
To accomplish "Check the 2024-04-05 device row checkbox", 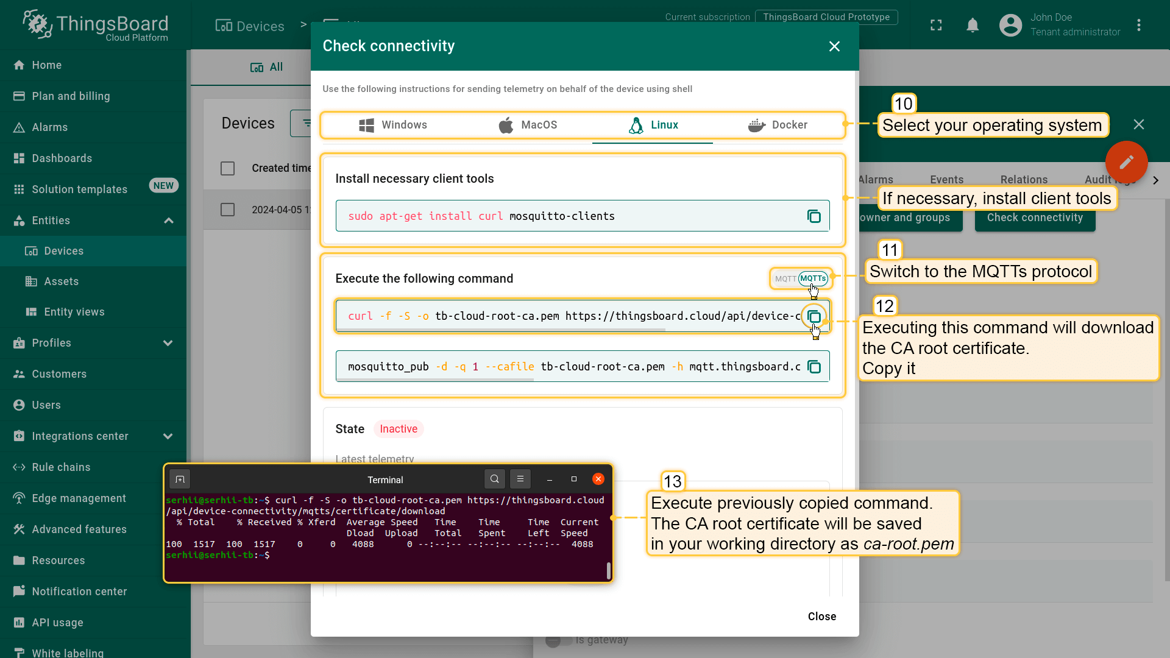I will tap(227, 210).
